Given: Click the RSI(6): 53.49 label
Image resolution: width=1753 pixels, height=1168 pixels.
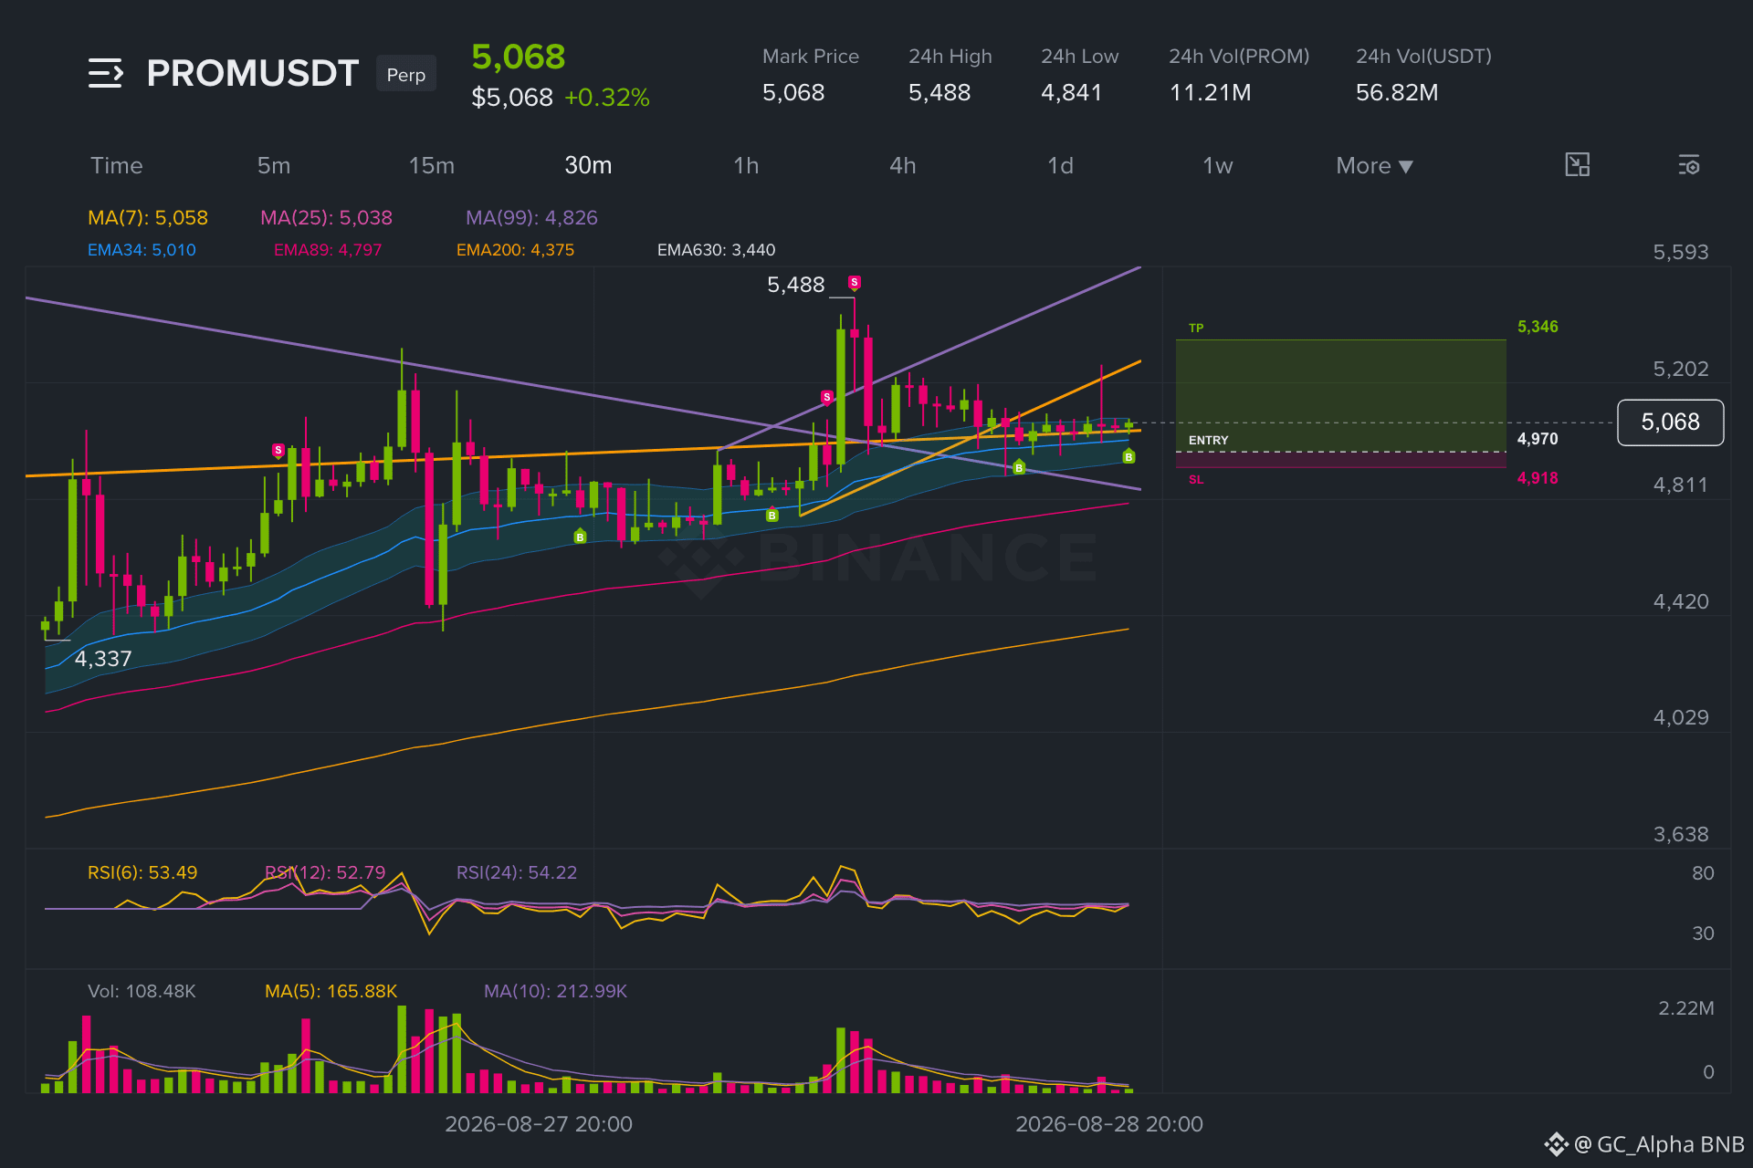Looking at the screenshot, I should 142,872.
